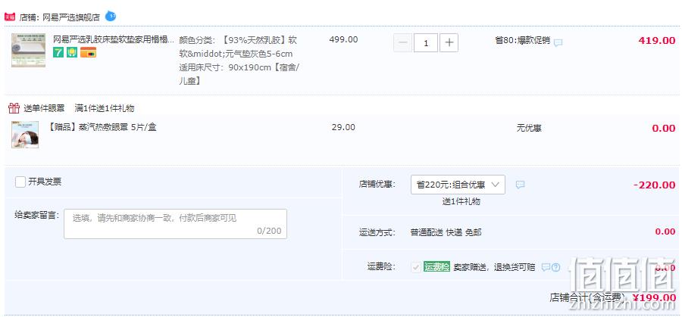Tick the 开具发票 checkbox
This screenshot has width=682, height=317.
[x=20, y=182]
